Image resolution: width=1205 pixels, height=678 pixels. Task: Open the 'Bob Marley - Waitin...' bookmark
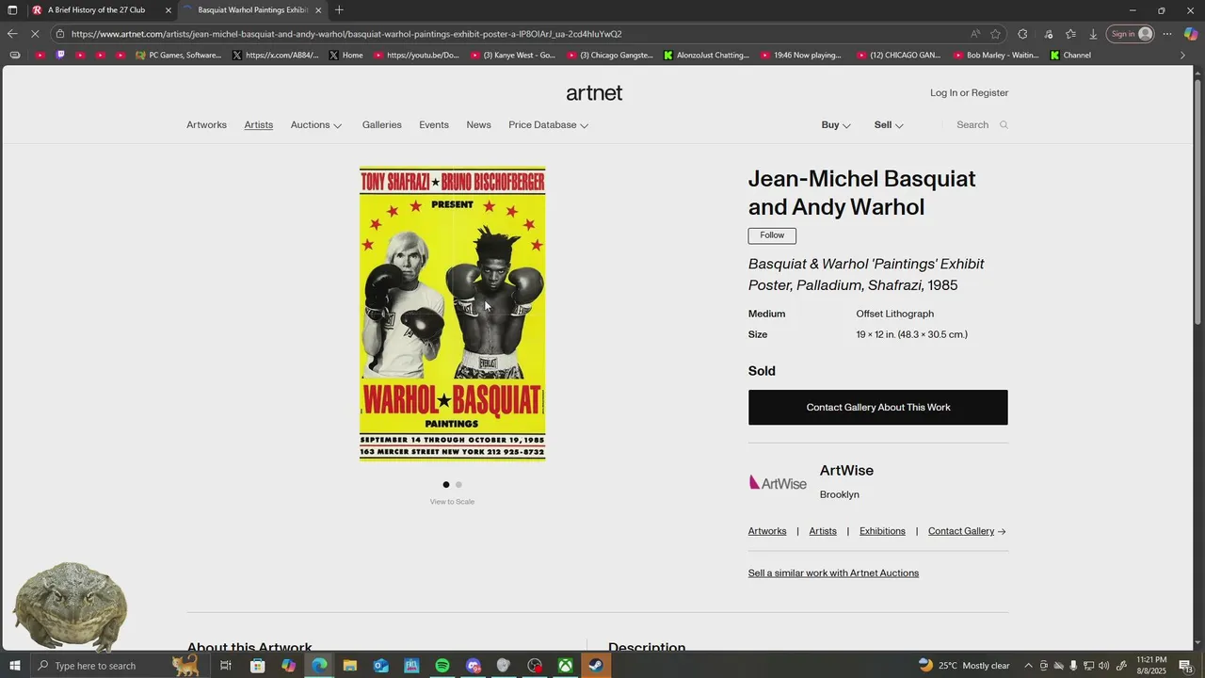[996, 55]
